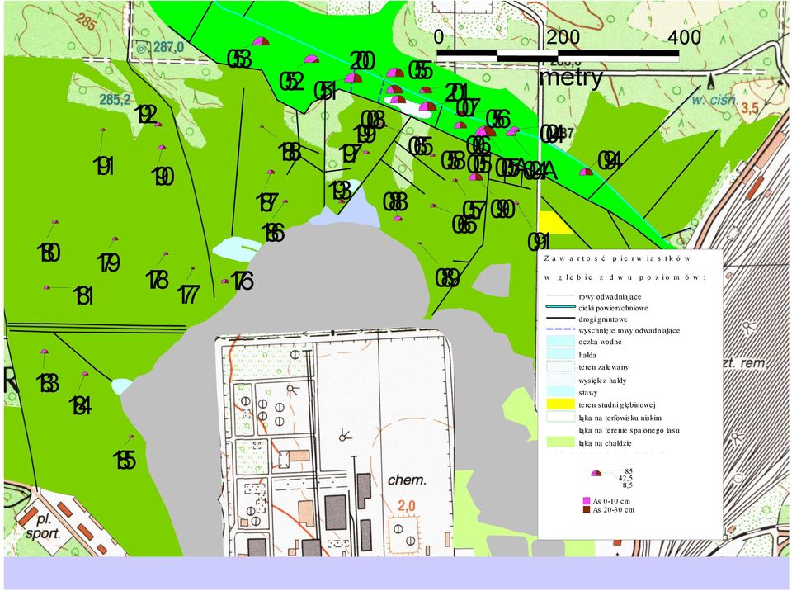Click the sample label 177
792x591 pixels.
[189, 295]
